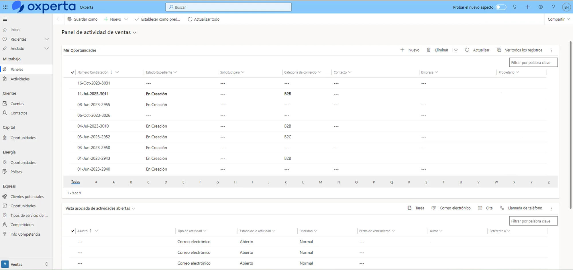Open the help question mark icon
Image resolution: width=573 pixels, height=270 pixels.
pos(553,7)
